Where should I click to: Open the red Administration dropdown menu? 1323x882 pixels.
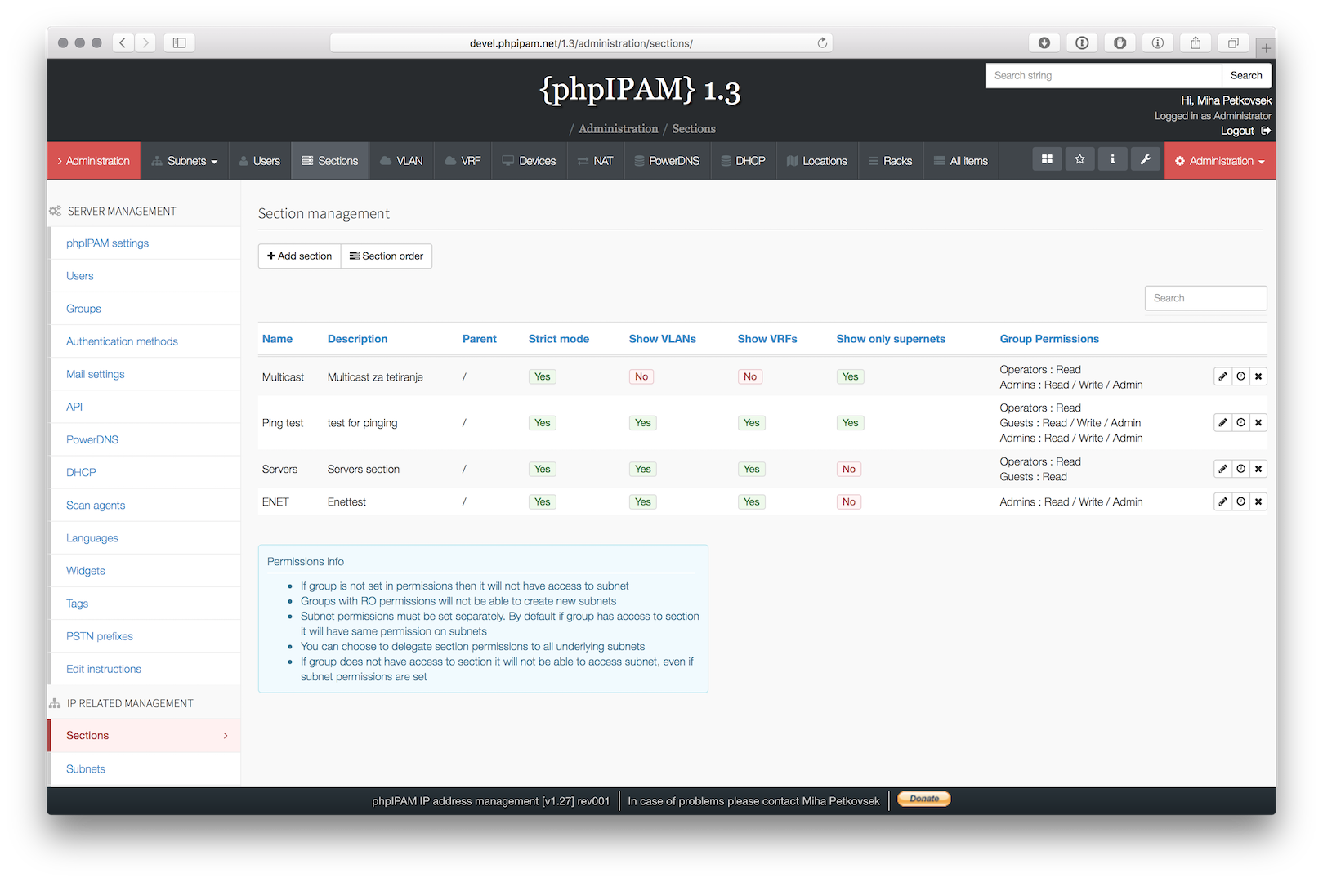[x=1220, y=161]
